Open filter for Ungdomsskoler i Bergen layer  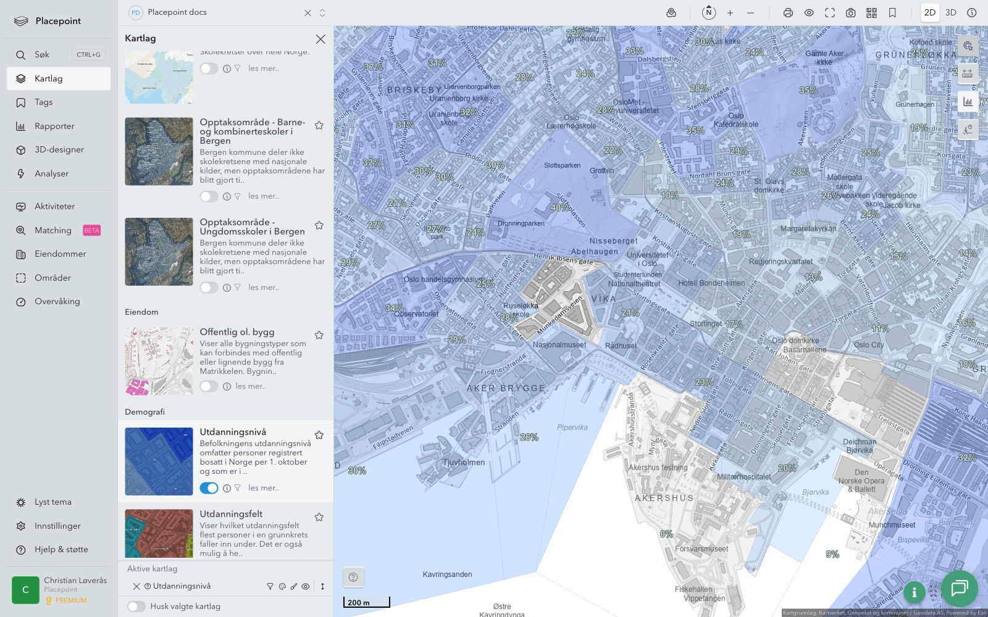[237, 288]
